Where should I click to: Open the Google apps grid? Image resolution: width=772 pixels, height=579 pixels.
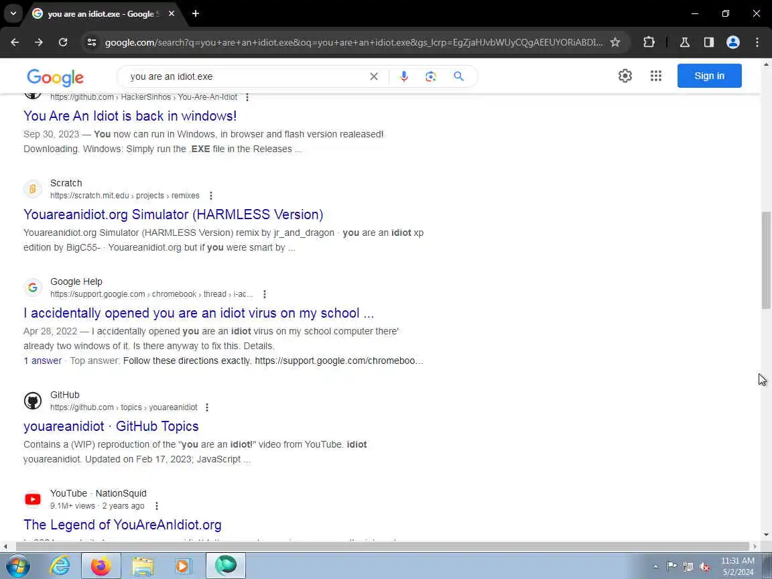(656, 76)
